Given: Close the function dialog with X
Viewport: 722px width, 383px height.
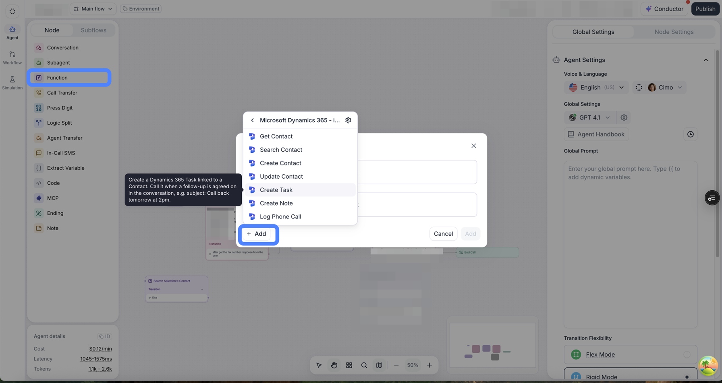Looking at the screenshot, I should point(474,146).
